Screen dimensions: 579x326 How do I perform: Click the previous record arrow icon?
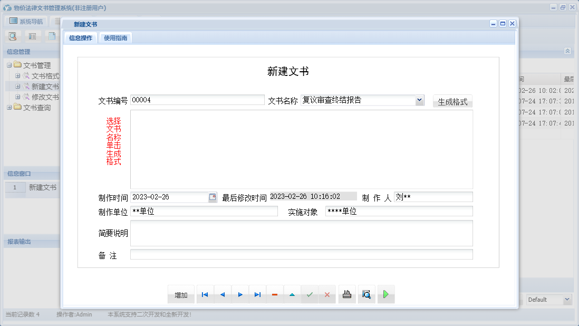tap(222, 294)
